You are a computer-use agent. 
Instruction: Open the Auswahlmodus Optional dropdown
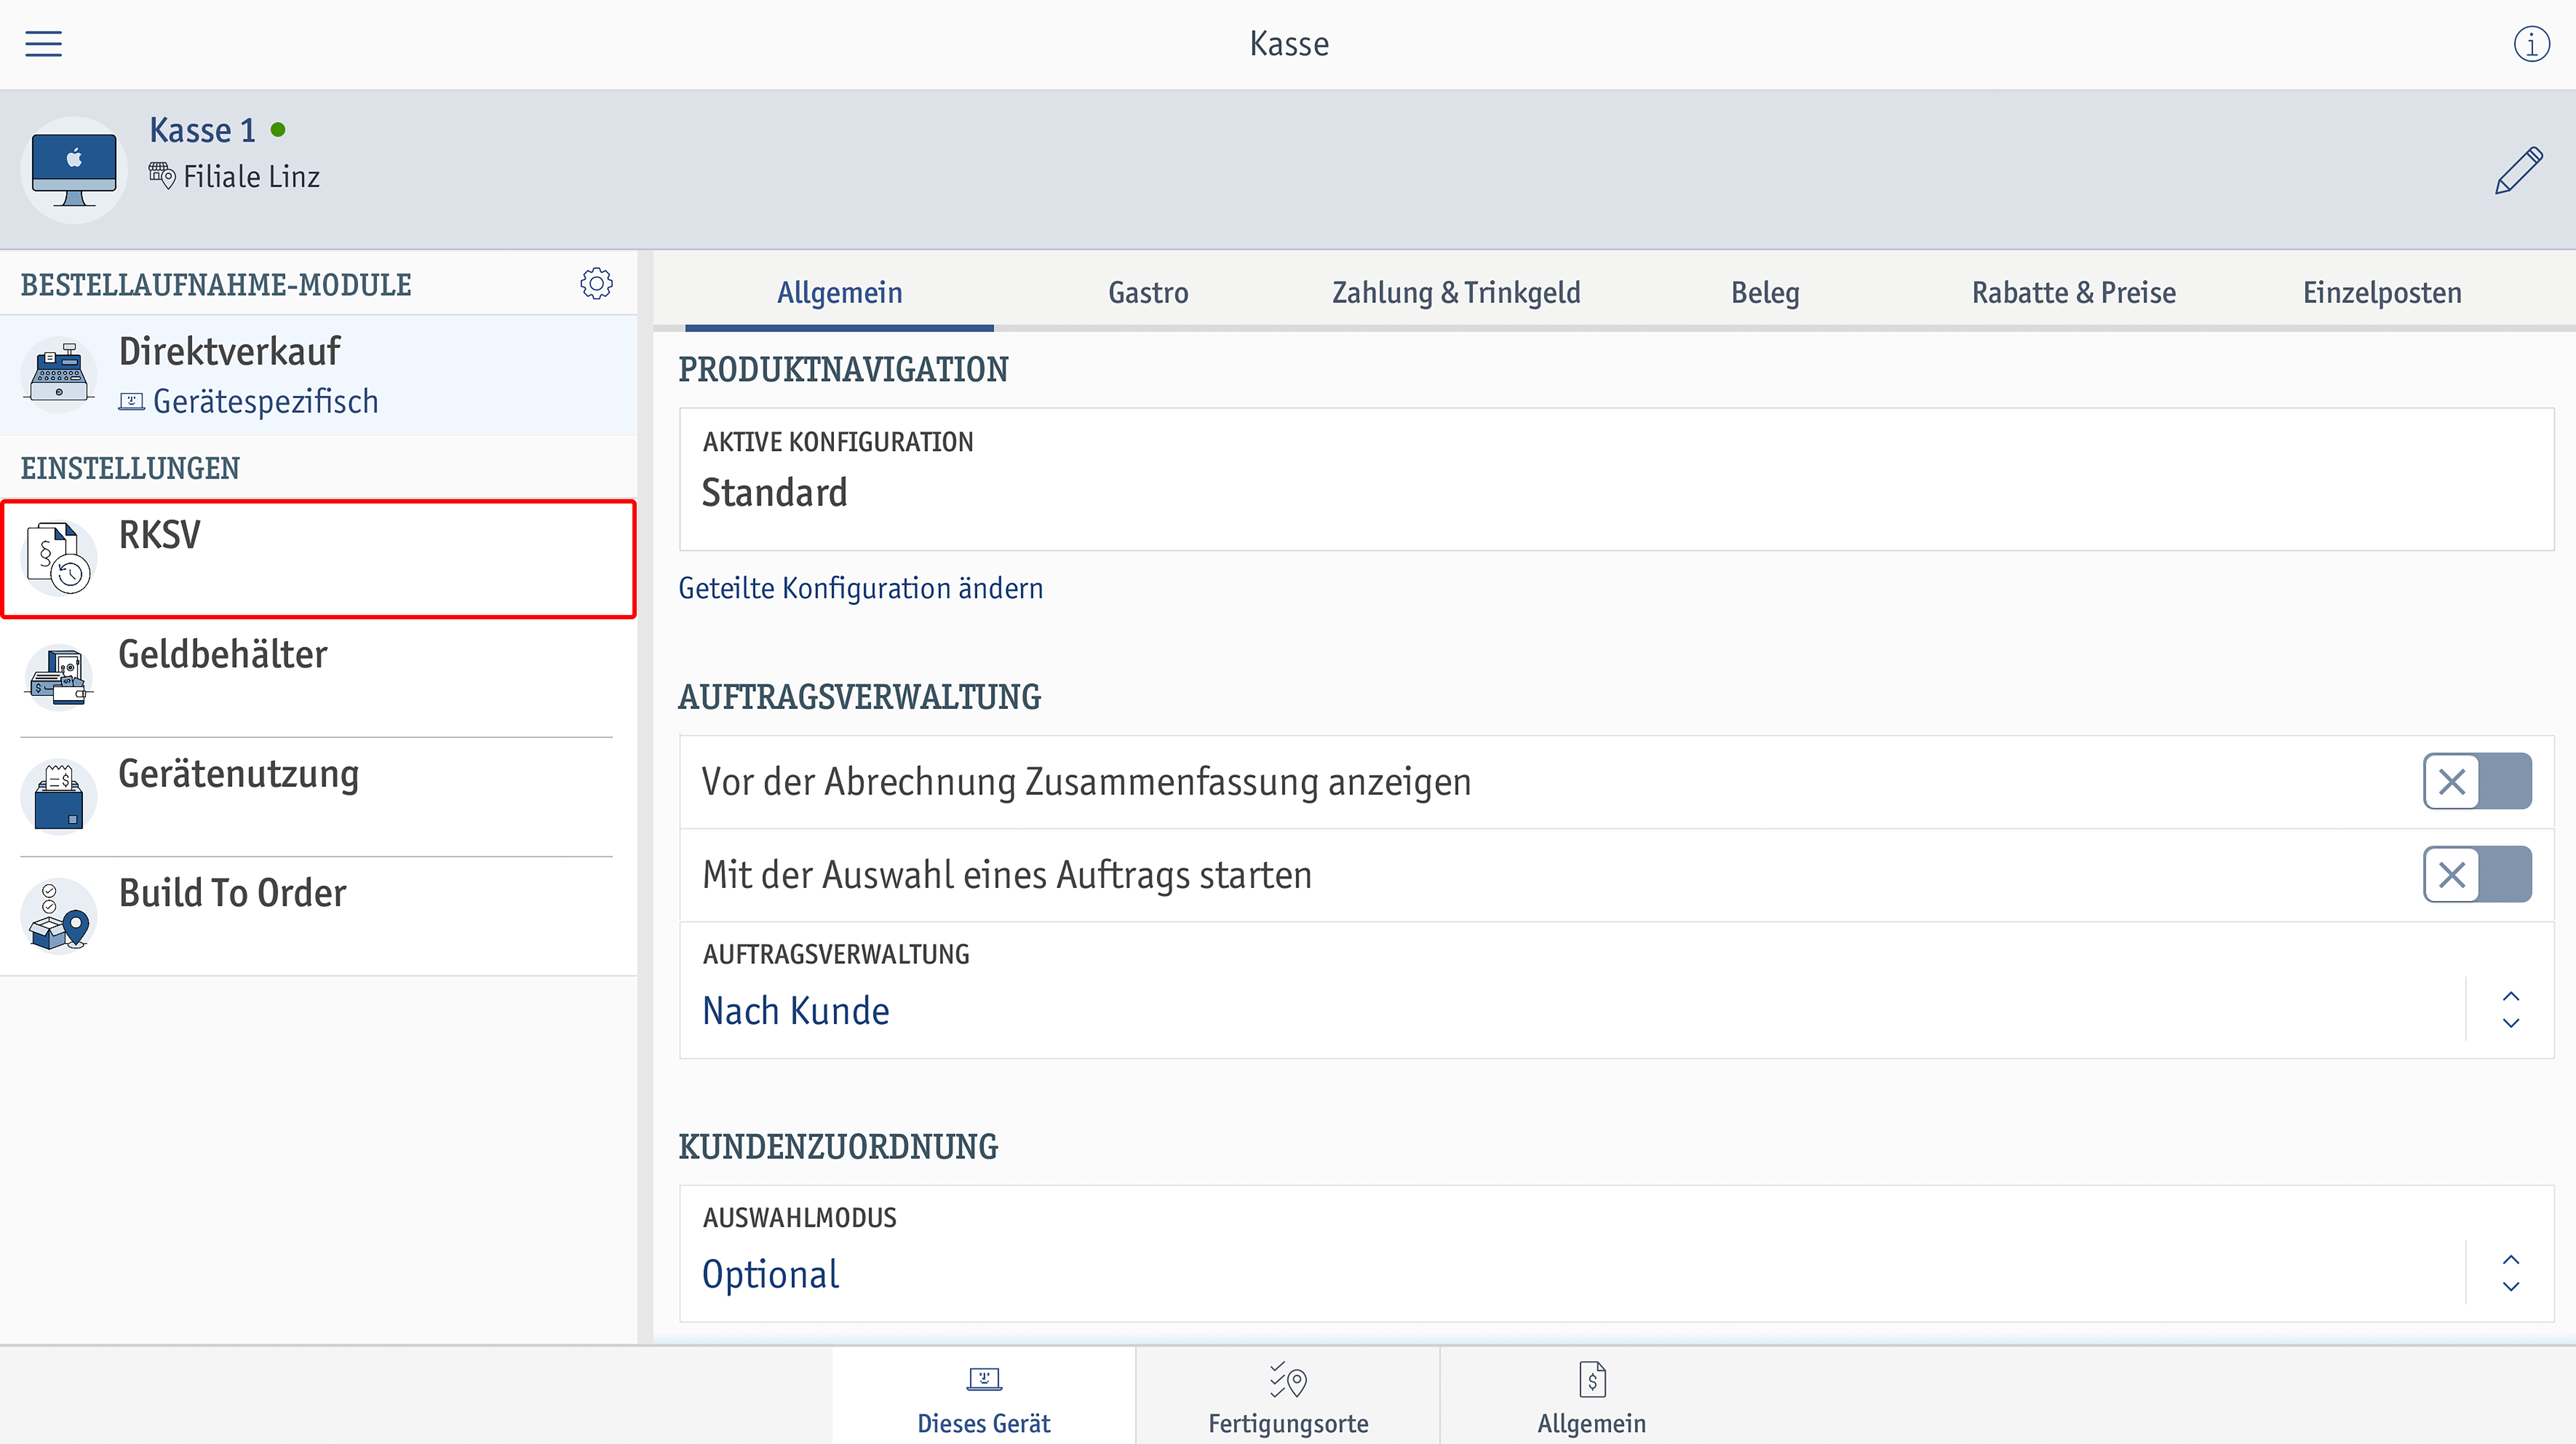[x=1616, y=1254]
